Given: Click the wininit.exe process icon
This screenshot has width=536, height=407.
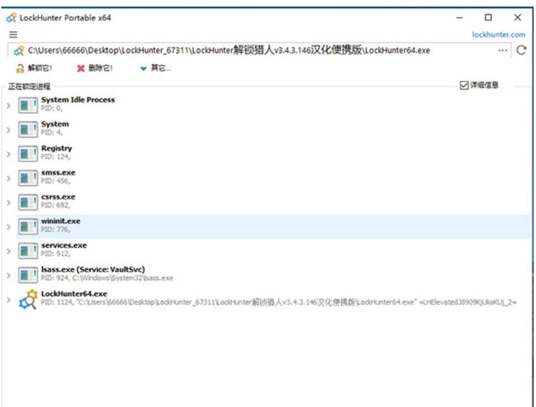Looking at the screenshot, I should tap(28, 226).
